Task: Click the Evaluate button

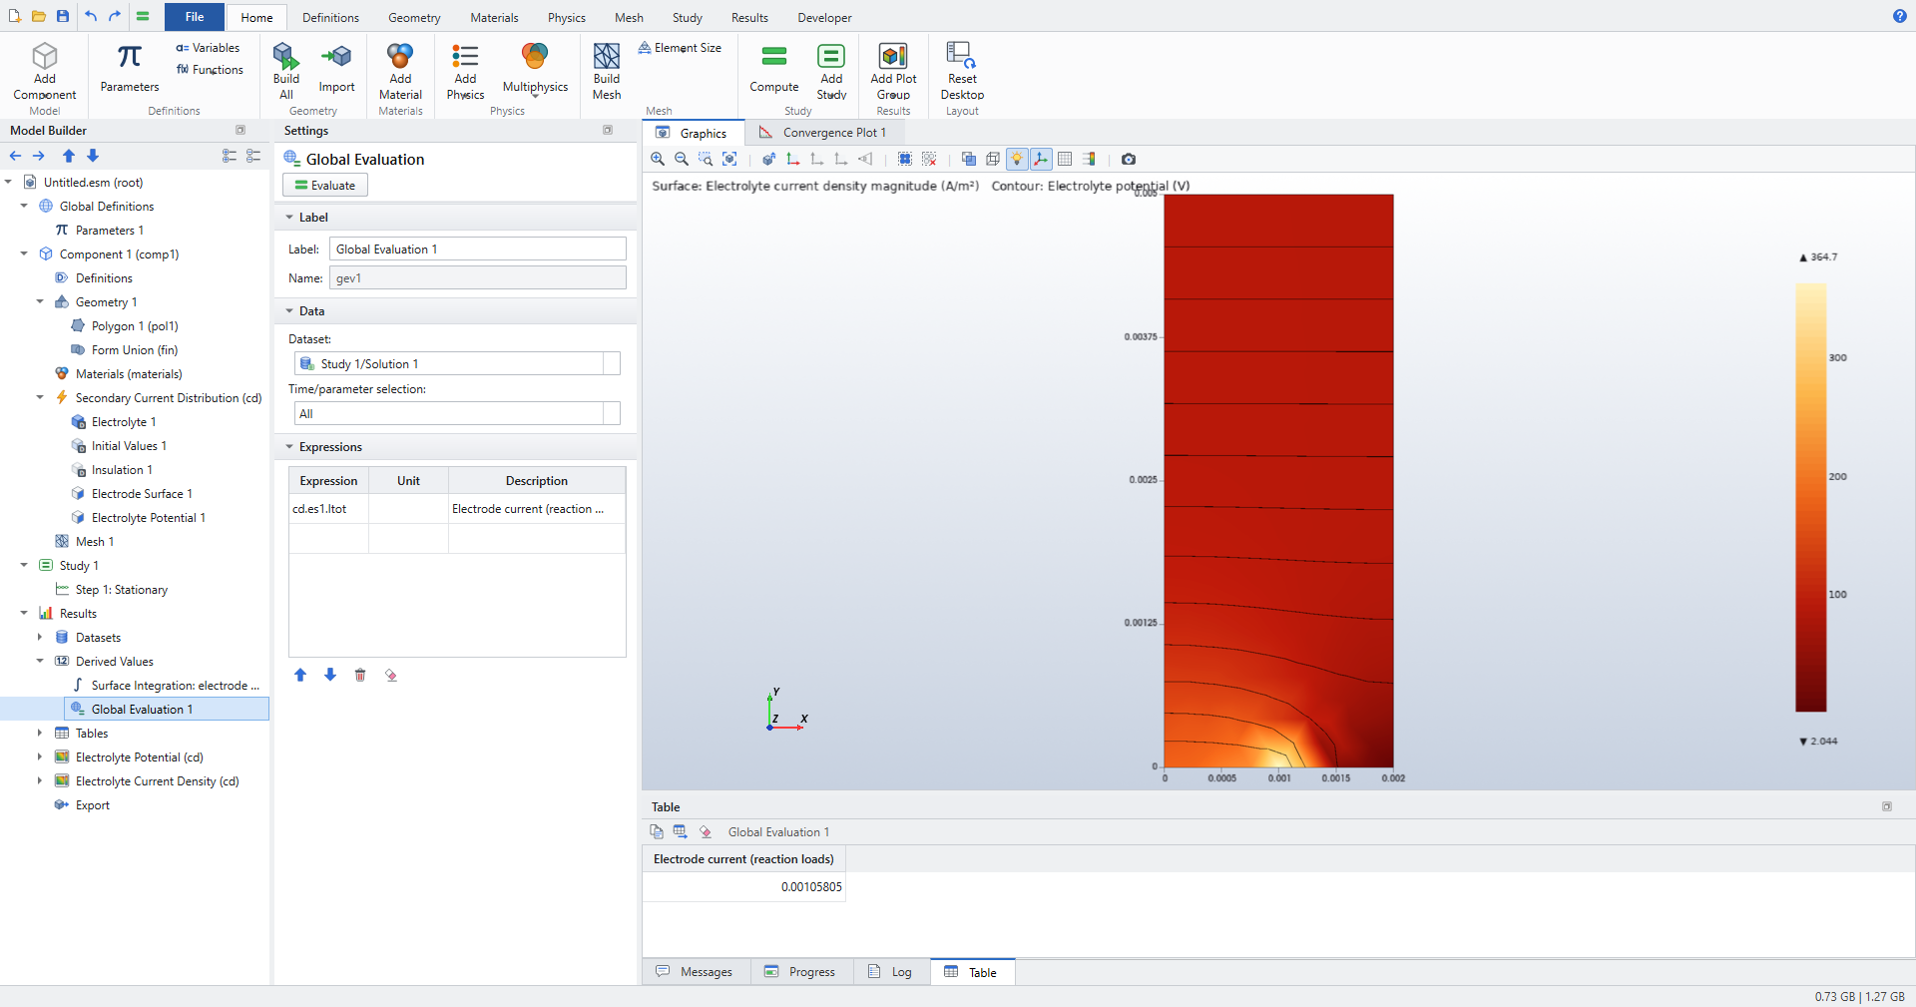Action: point(325,185)
